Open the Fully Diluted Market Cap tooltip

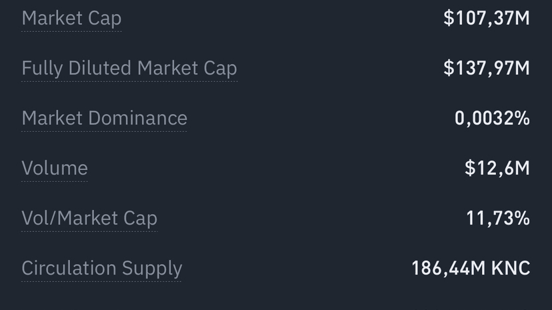129,68
